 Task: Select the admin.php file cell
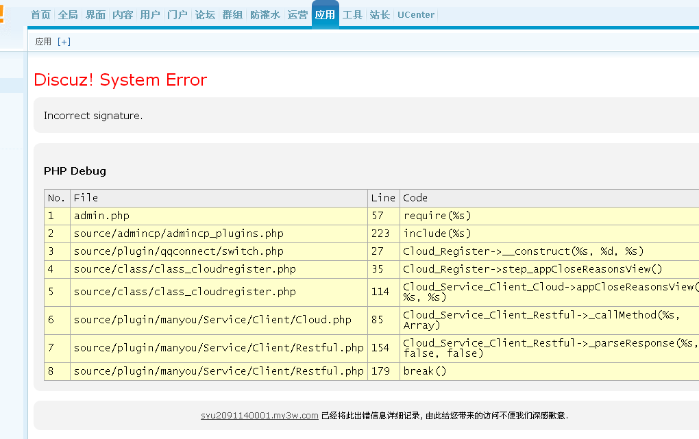[x=219, y=216]
